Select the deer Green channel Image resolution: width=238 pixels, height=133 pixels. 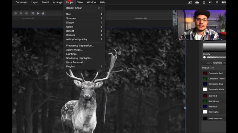click(x=214, y=101)
